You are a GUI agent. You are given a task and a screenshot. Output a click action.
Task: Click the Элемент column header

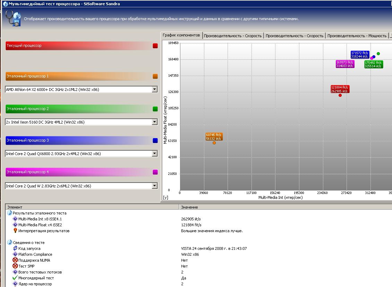(92, 207)
